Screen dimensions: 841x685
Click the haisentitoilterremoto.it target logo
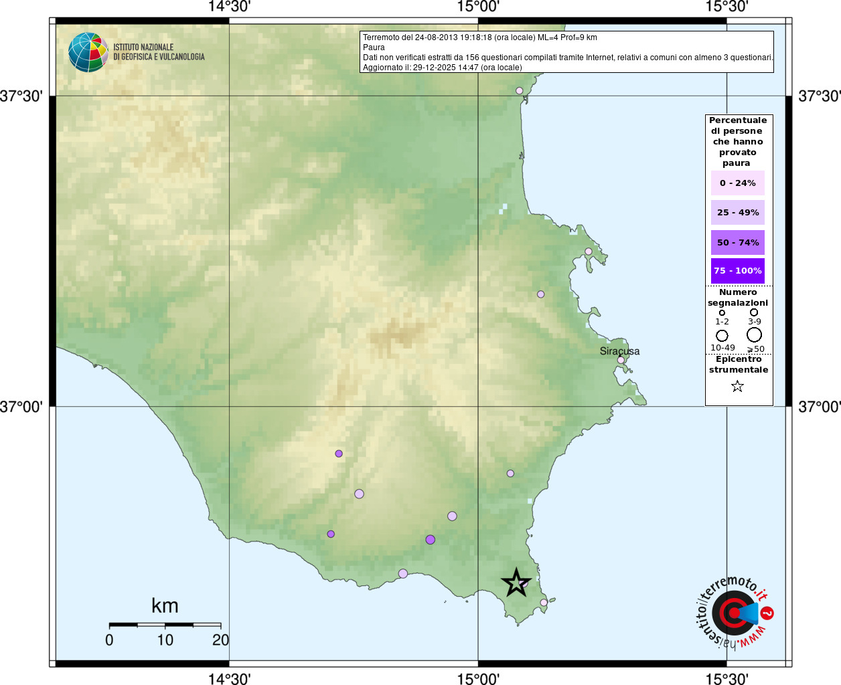735,612
